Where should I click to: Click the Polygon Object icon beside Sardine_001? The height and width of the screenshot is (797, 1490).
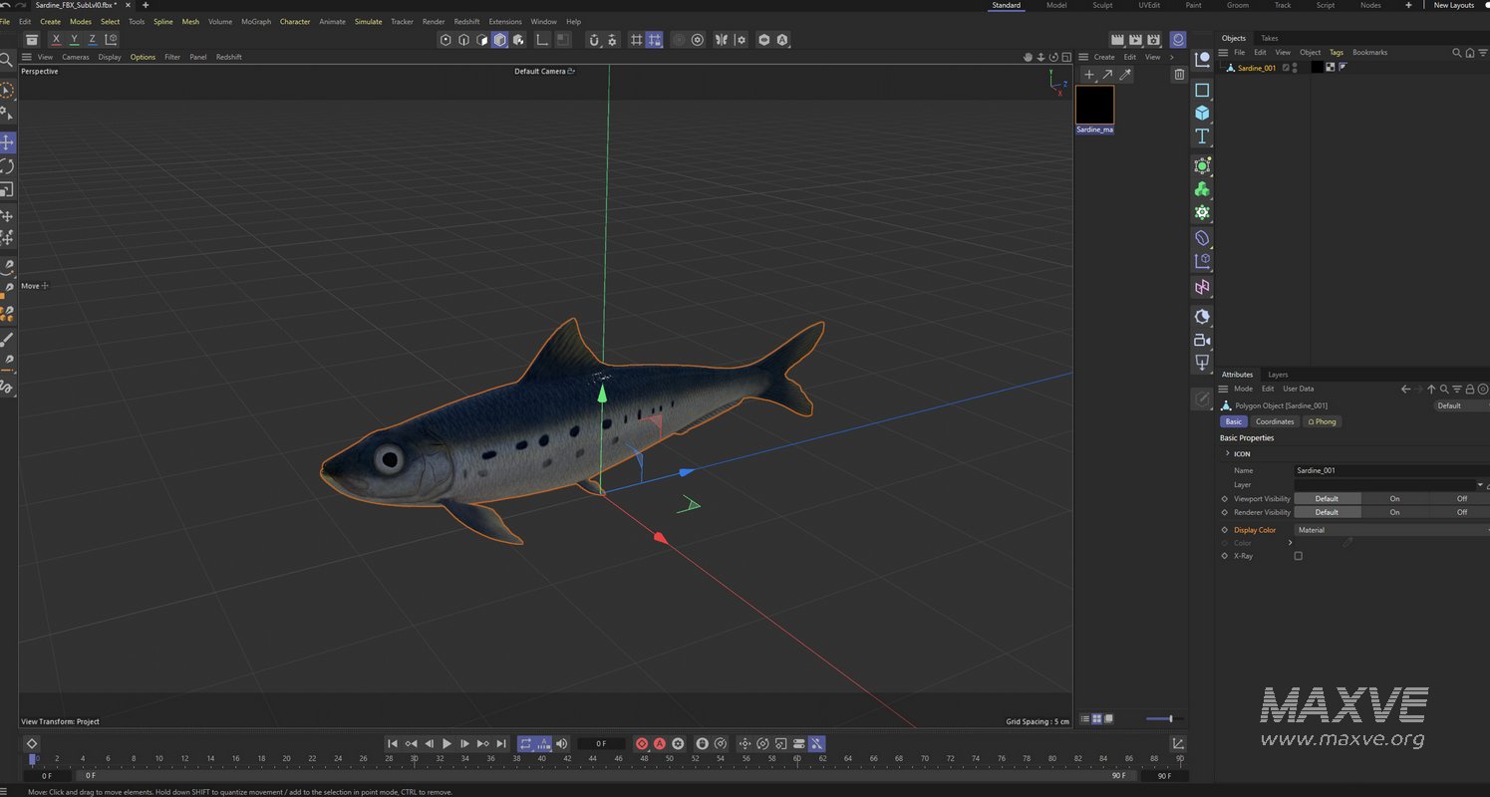point(1229,68)
